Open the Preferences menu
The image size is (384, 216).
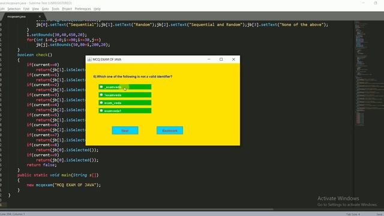(83, 9)
